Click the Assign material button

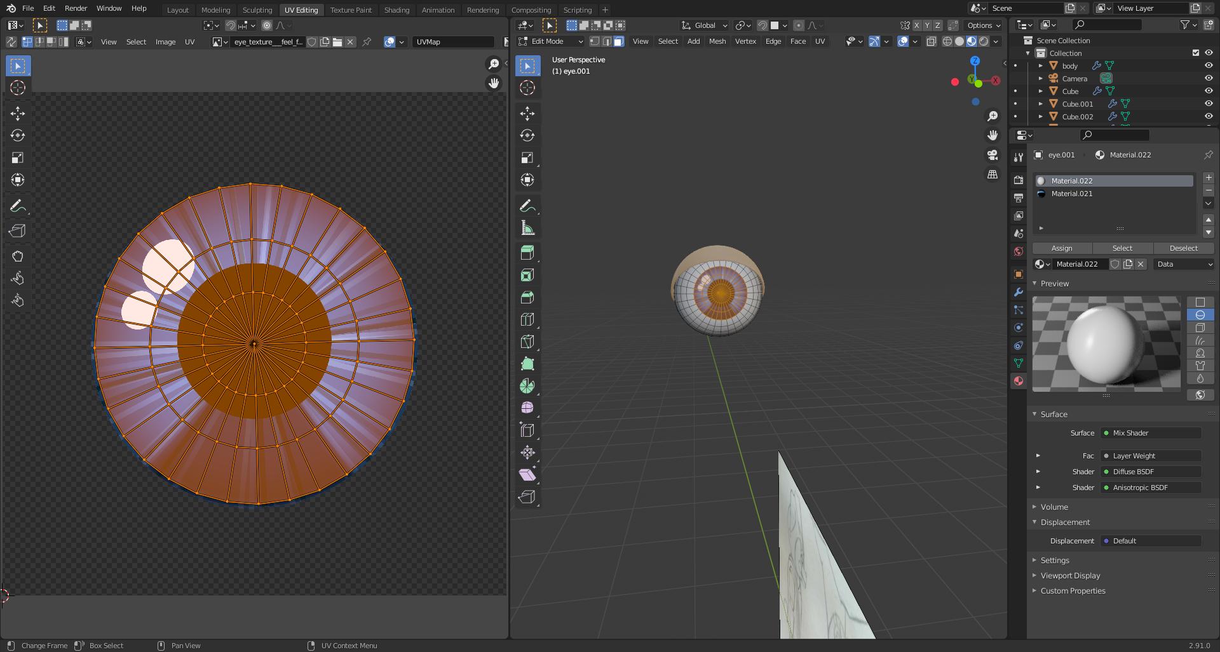(x=1062, y=248)
